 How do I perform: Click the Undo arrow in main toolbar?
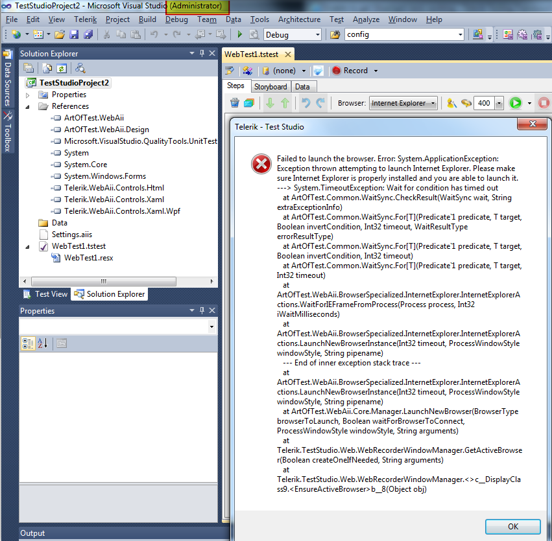[154, 34]
